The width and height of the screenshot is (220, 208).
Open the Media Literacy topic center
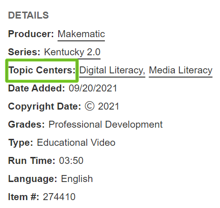click(x=180, y=70)
